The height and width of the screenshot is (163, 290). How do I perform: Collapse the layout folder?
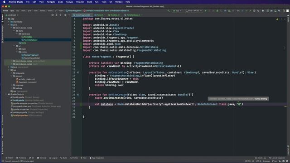point(11,76)
